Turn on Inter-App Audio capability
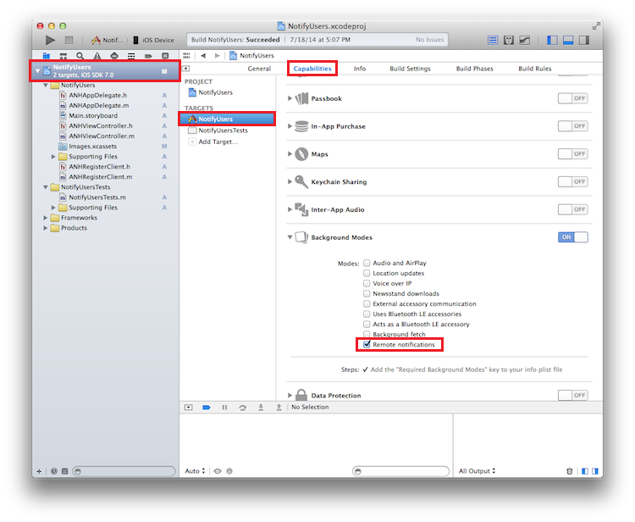Image resolution: width=635 pixels, height=522 pixels. click(x=572, y=209)
